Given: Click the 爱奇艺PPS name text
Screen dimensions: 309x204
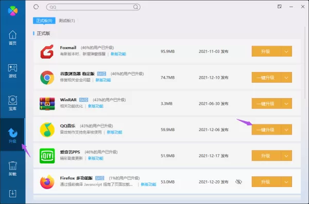Looking at the screenshot, I should click(70, 152).
